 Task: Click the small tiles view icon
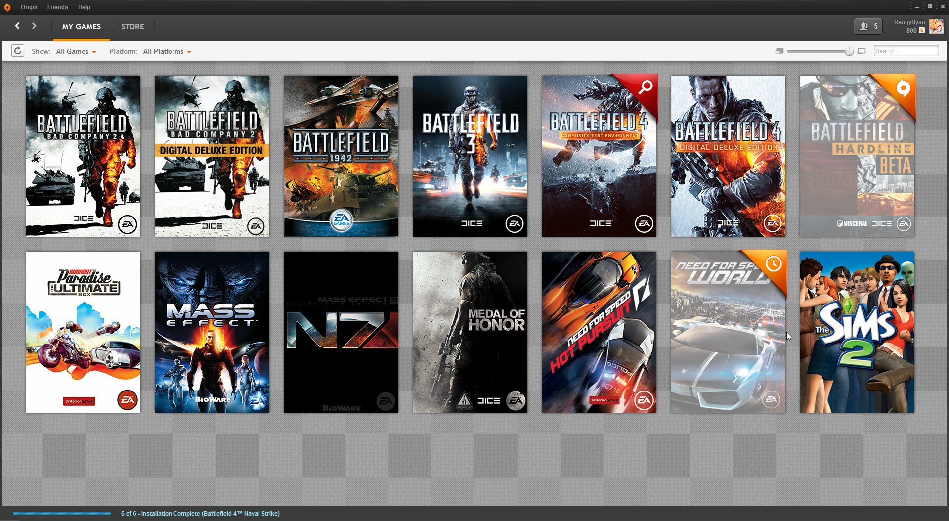point(779,51)
